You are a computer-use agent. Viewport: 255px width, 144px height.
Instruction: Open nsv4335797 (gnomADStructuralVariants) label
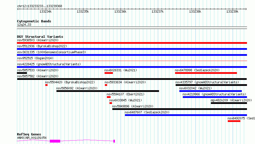[x=207, y=82]
